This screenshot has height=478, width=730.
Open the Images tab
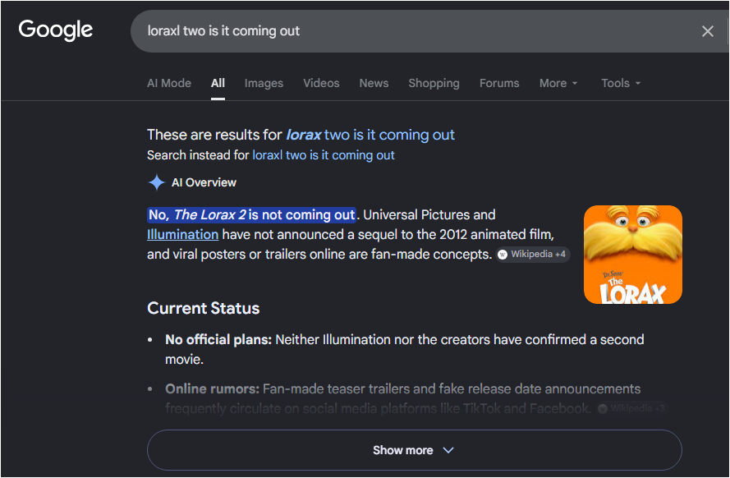point(264,83)
